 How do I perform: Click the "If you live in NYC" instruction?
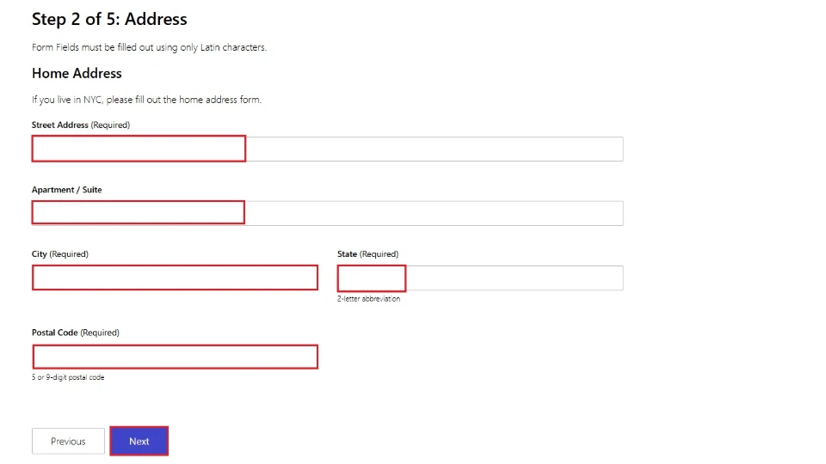(146, 100)
